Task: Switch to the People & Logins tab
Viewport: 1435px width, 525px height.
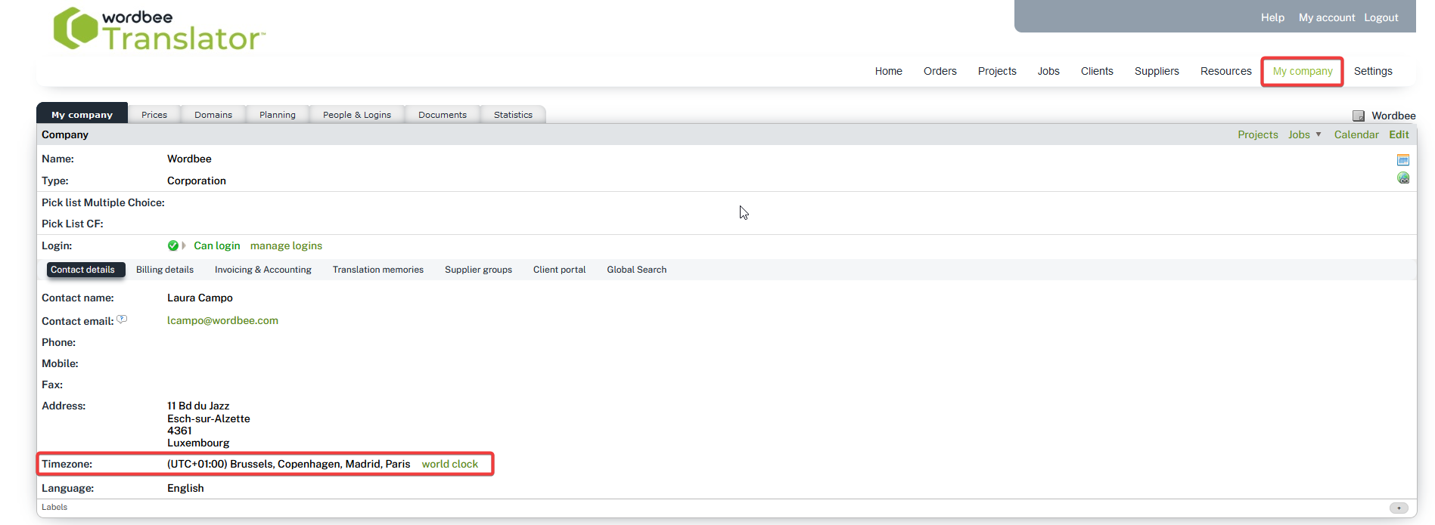Action: [x=356, y=115]
